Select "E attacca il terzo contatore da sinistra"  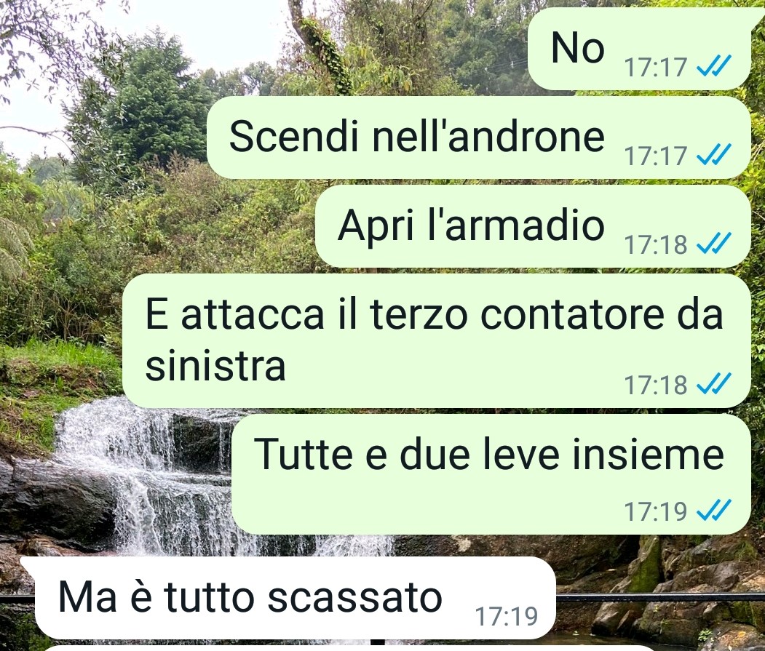point(436,341)
